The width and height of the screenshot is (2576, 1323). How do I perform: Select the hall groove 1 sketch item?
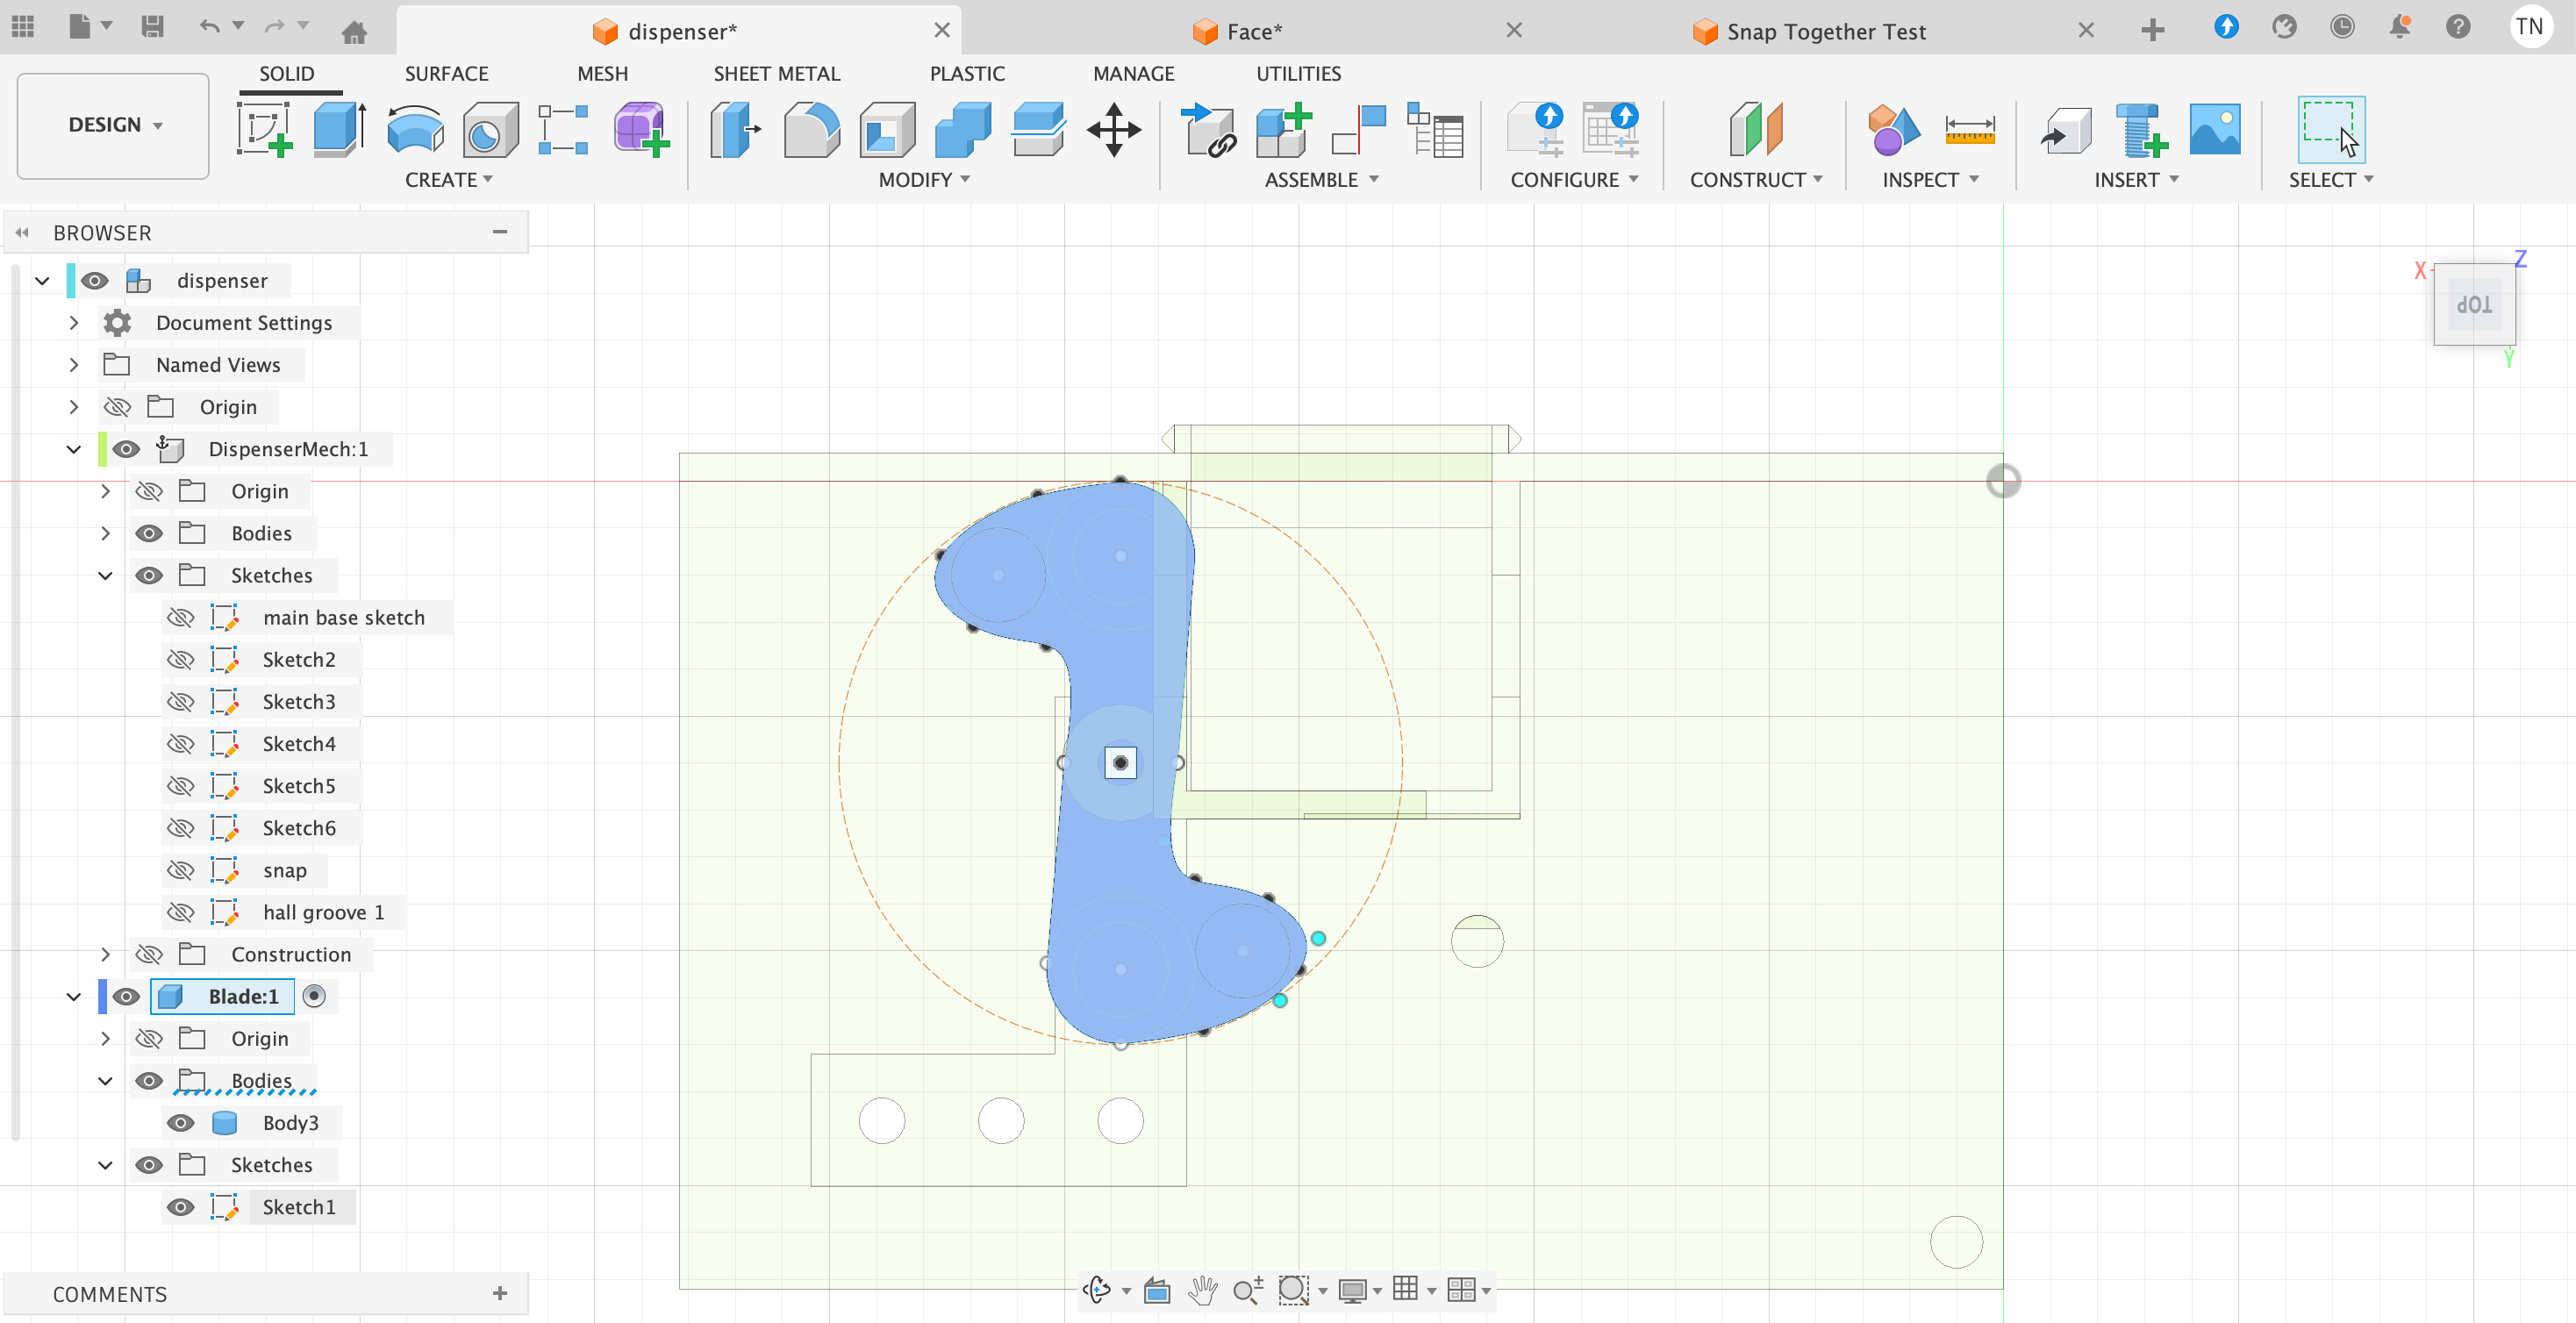point(323,912)
